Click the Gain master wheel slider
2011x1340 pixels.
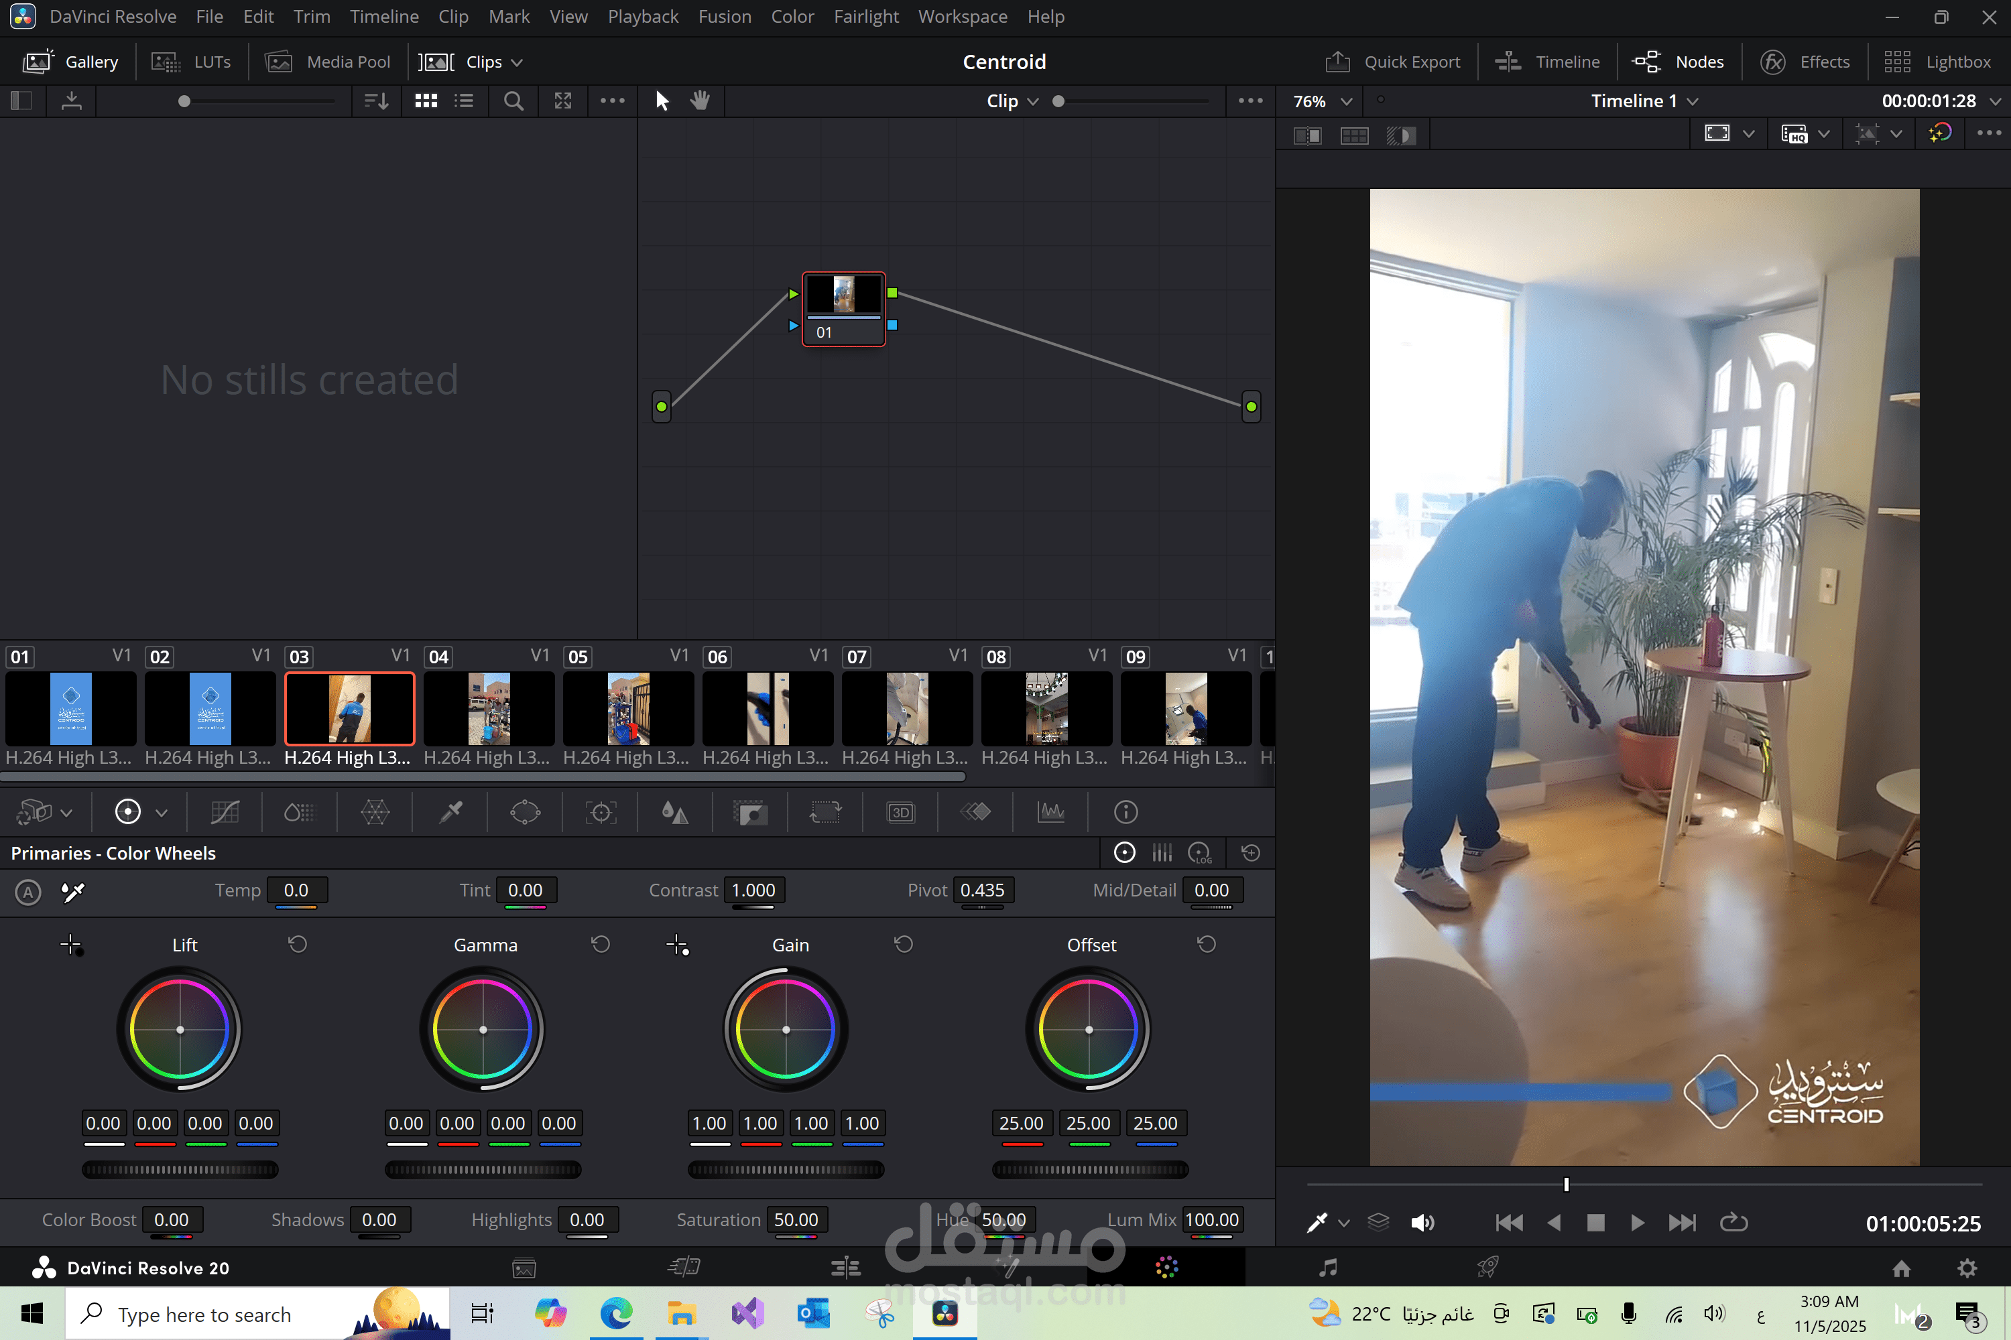point(786,1170)
